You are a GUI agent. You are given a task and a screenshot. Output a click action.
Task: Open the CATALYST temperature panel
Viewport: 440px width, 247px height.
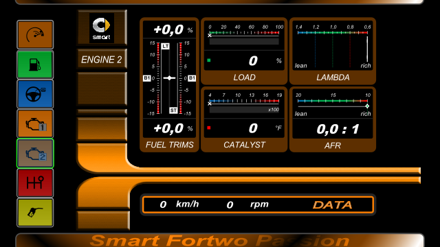coord(244,119)
